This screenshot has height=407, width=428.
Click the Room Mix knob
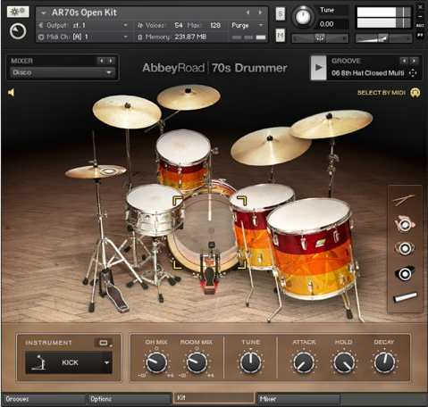tap(197, 362)
